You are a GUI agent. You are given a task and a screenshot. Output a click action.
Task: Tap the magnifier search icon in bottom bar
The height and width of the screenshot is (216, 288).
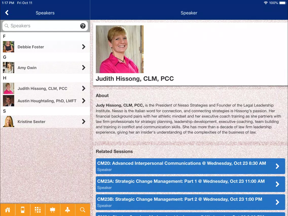[83, 210]
